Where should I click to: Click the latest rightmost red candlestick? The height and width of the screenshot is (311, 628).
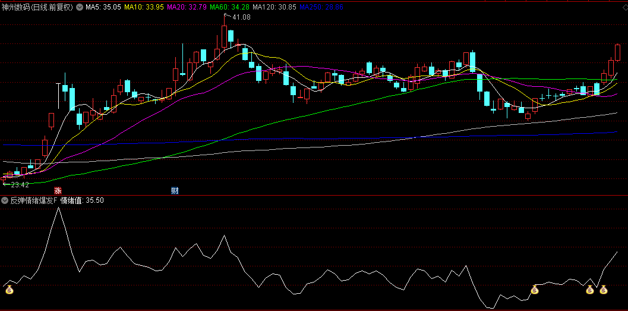tap(617, 52)
